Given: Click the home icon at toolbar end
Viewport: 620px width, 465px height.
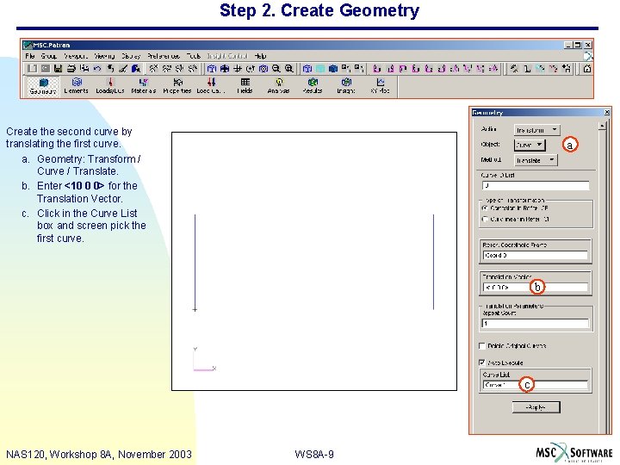Looking at the screenshot, I should coord(587,69).
